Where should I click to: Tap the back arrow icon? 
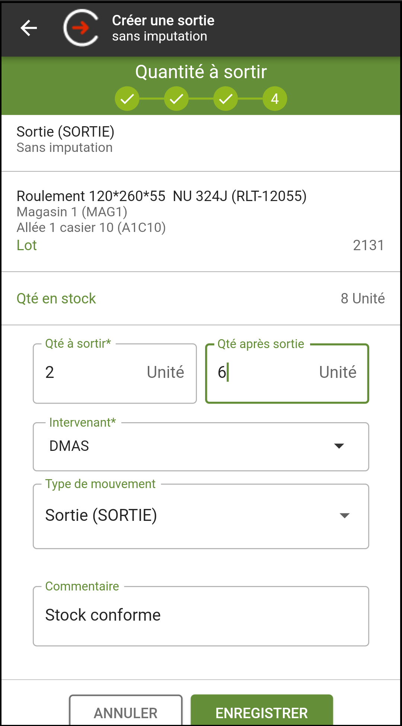(29, 28)
